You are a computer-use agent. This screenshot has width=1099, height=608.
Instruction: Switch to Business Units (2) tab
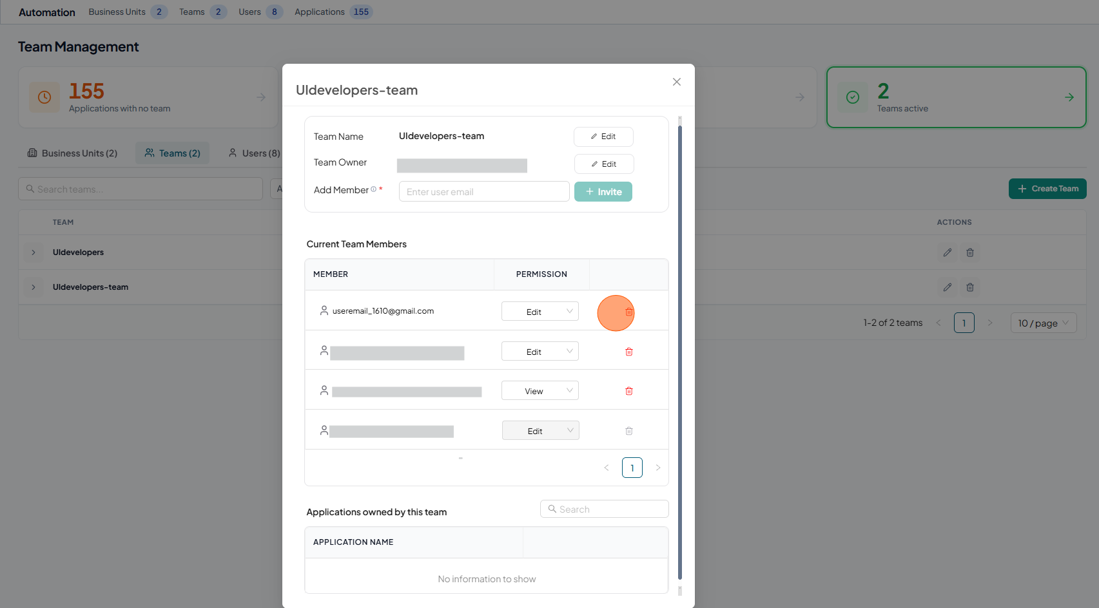72,153
